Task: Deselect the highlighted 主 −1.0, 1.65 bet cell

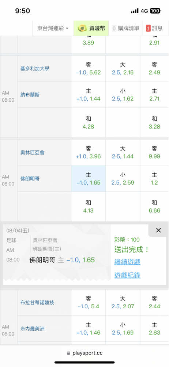Action: pos(88,179)
